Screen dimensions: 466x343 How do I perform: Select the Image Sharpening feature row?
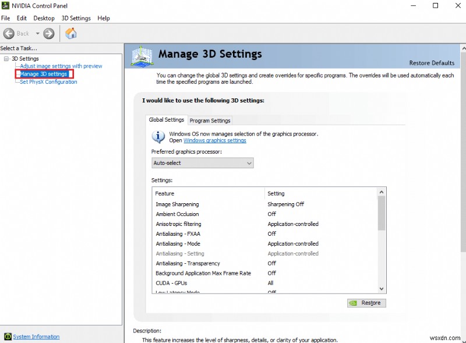pyautogui.click(x=177, y=204)
